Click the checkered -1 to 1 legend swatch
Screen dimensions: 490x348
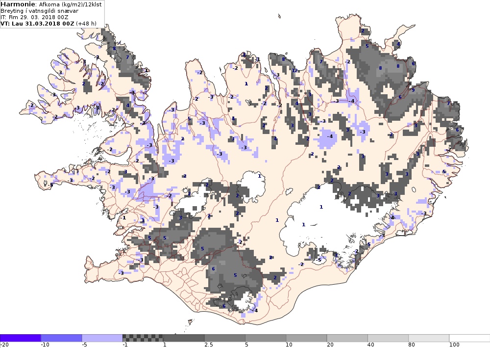point(143,338)
